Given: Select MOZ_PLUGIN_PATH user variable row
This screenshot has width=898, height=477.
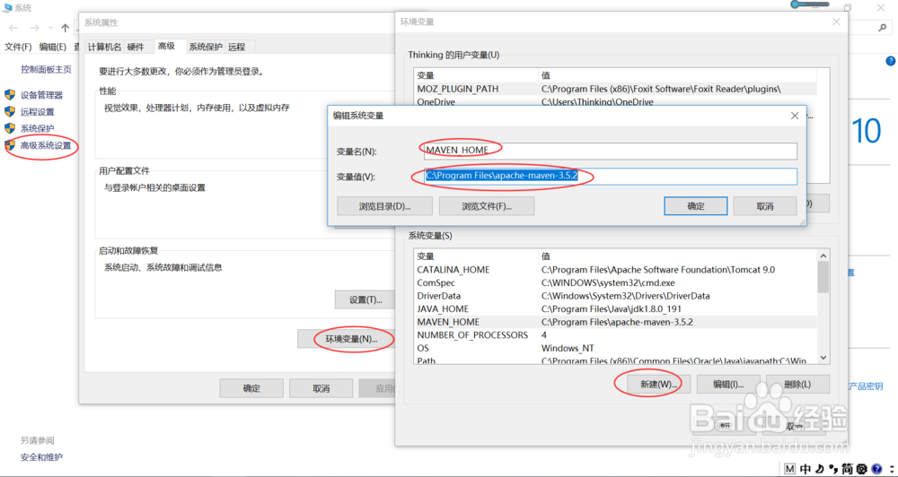Looking at the screenshot, I should (x=616, y=89).
